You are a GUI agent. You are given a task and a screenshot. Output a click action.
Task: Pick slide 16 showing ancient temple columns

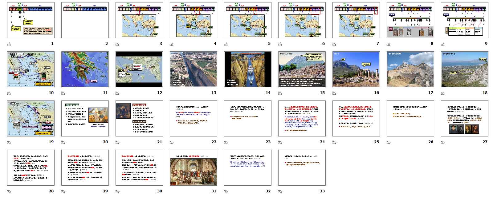pos(356,69)
